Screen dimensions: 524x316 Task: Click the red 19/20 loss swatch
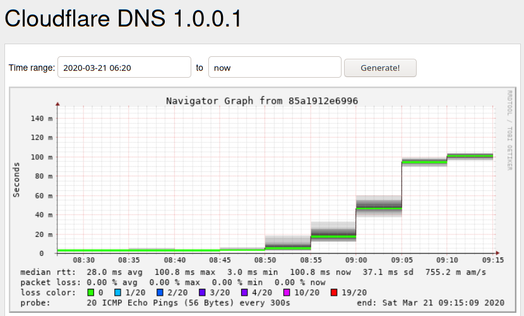pos(333,293)
